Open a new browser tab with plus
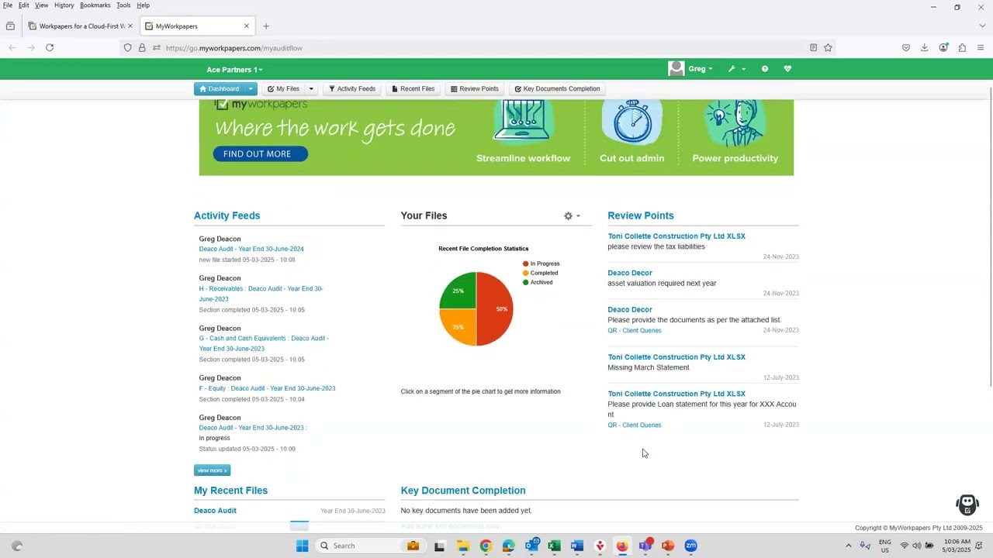Viewport: 993px width, 558px height. [266, 26]
